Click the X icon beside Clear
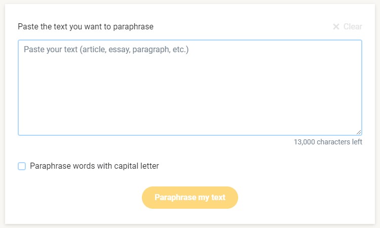Viewport: 380px width, 228px height. pyautogui.click(x=336, y=26)
